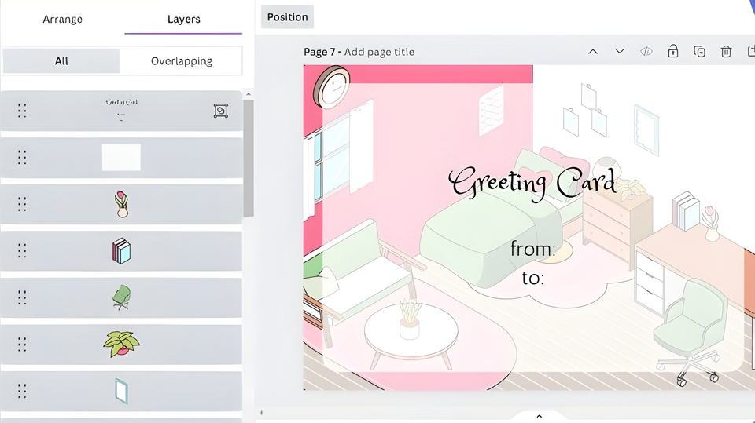Select the white rectangle layer
Image resolution: width=755 pixels, height=423 pixels.
point(121,157)
